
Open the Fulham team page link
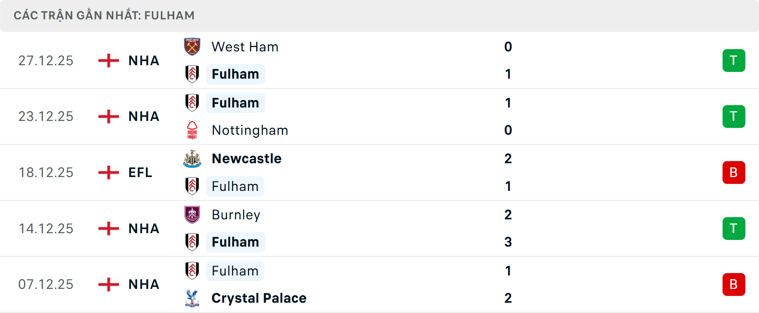[x=235, y=74]
